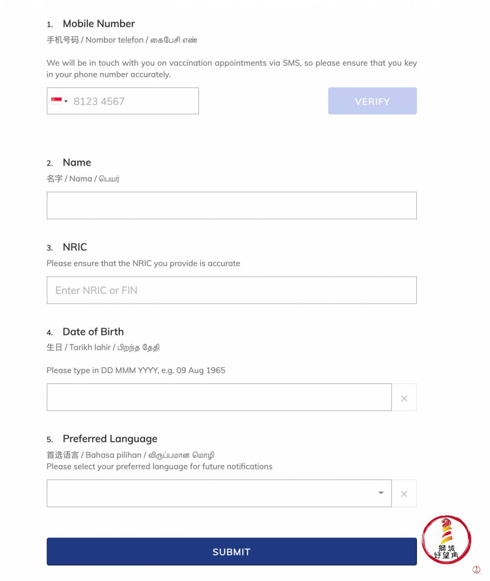
Task: Click the Name question heading
Action: coord(77,163)
